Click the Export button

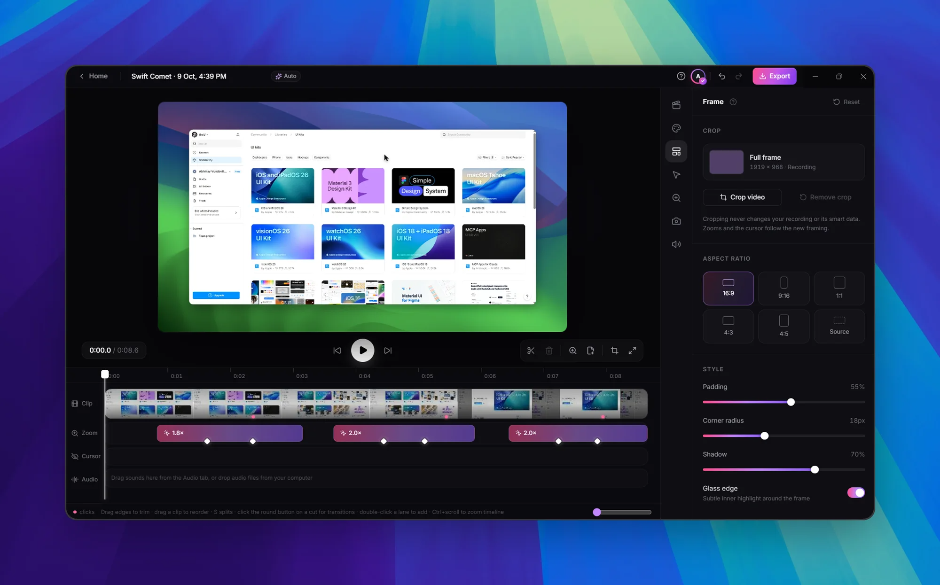pyautogui.click(x=774, y=76)
